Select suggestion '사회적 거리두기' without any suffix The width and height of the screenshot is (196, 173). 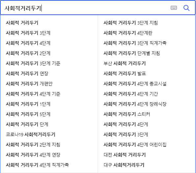pyautogui.click(x=22, y=23)
